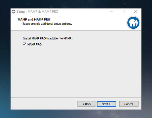Screen dimensions: 152x118
Task: Click the 'MAMP and MAMP PRO' heading
Action: 34,19
